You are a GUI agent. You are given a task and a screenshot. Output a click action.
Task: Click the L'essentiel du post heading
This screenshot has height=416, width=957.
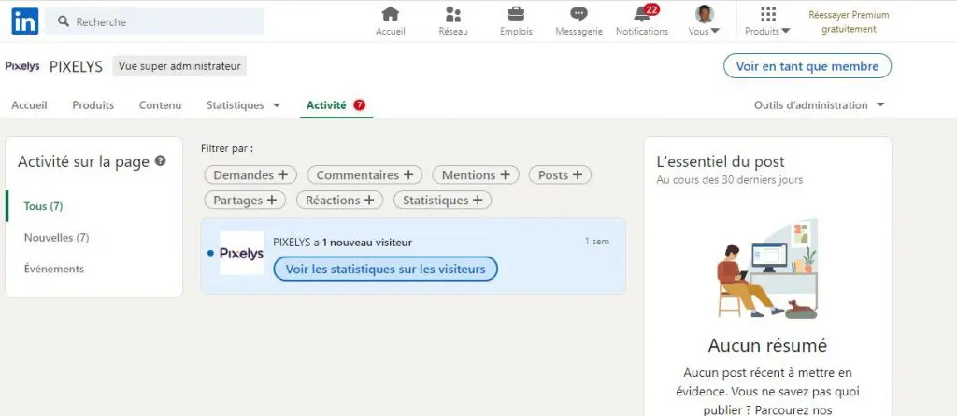tap(721, 161)
